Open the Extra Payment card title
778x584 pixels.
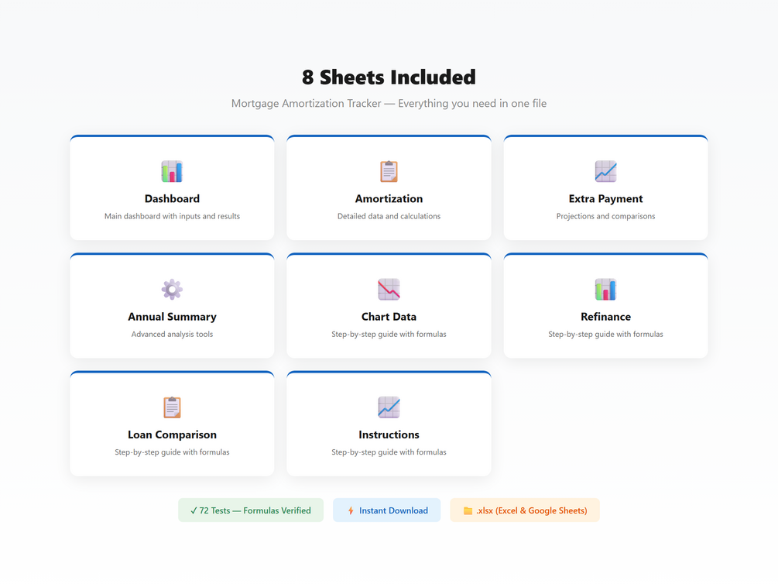click(605, 199)
